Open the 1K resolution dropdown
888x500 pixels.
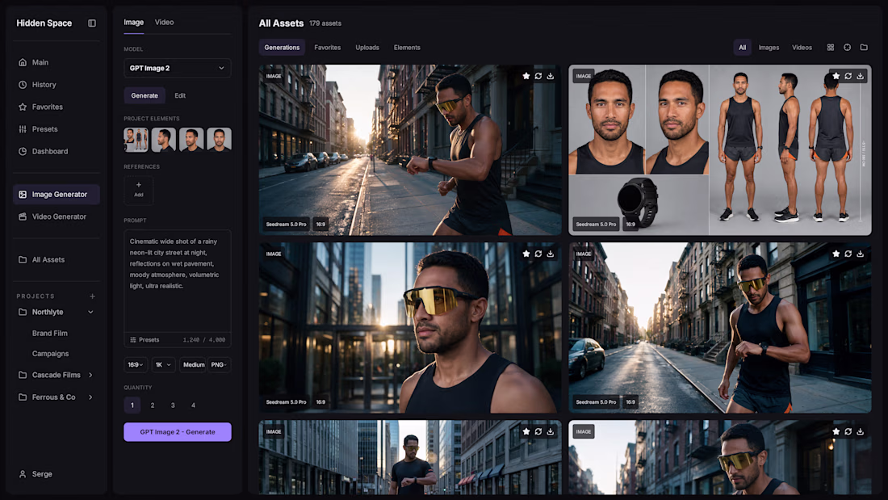[x=163, y=365]
